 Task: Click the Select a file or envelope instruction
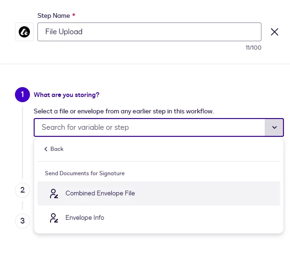[124, 112]
